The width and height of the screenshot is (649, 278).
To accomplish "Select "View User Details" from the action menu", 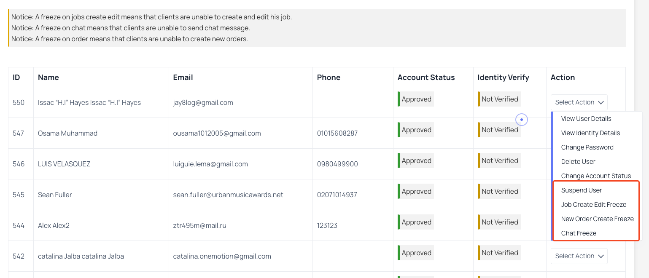I will pyautogui.click(x=586, y=118).
